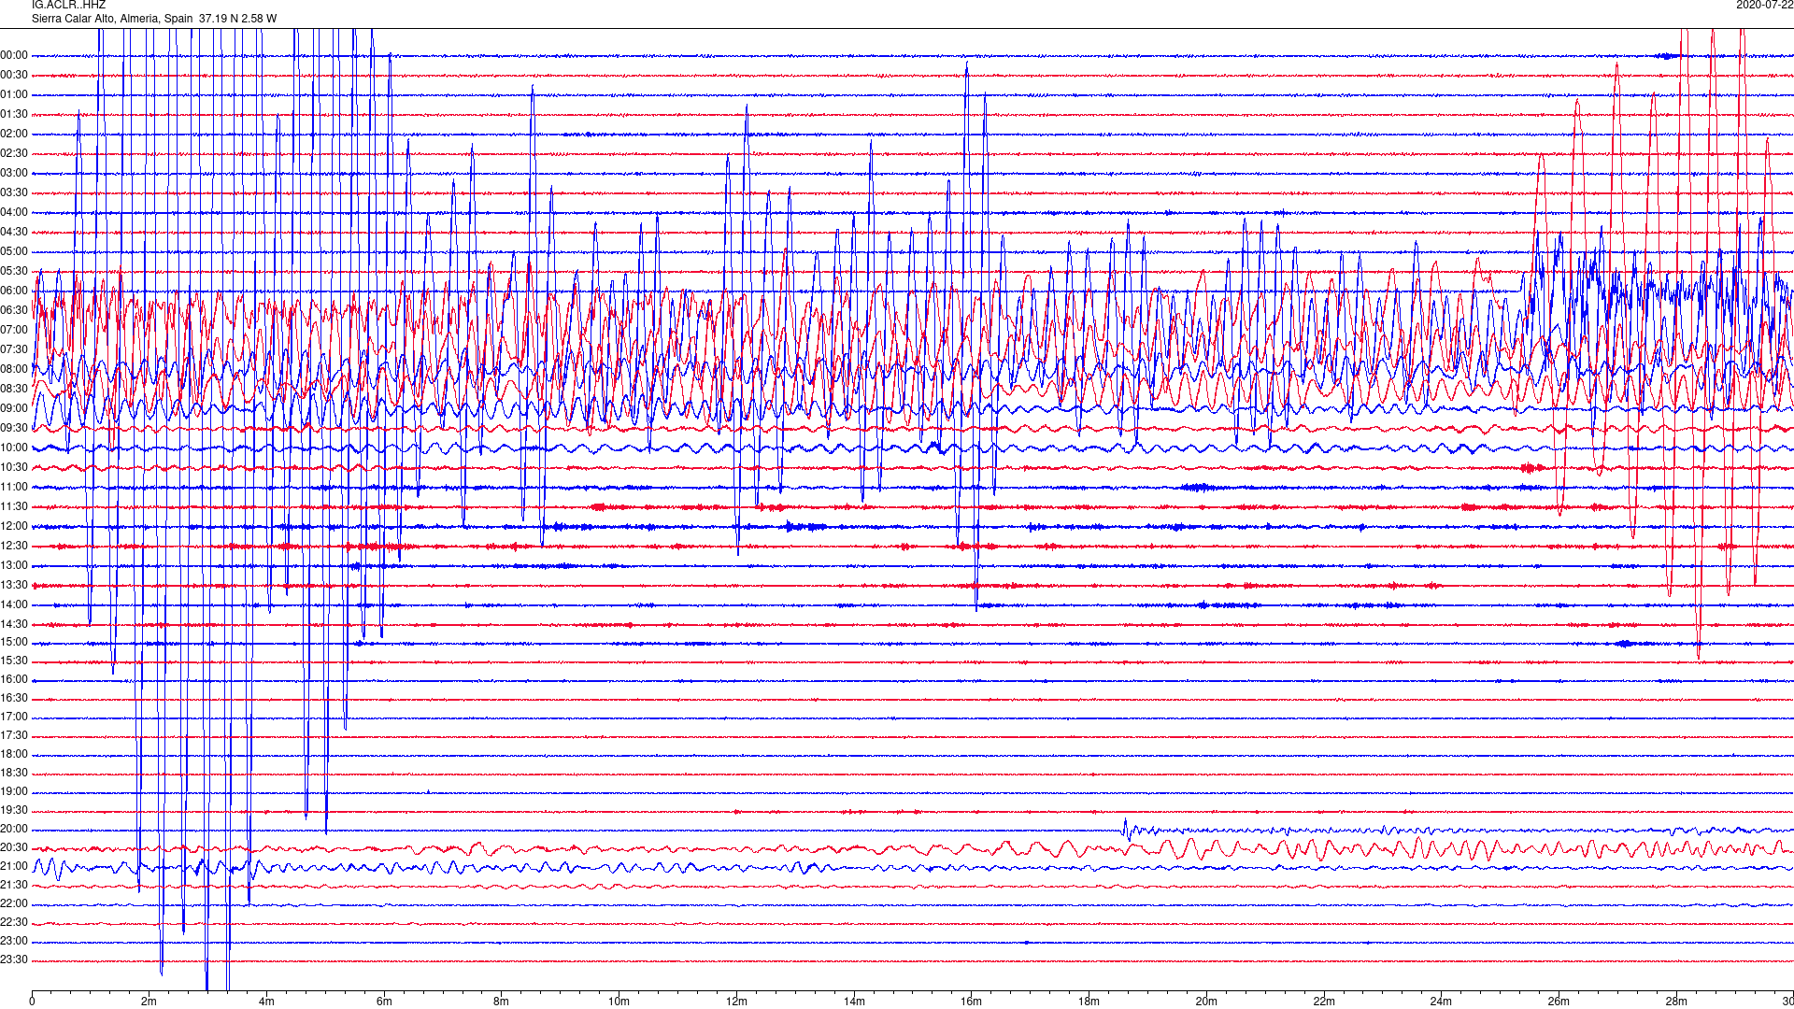This screenshot has height=1009, width=1794.
Task: Click the 4m tick on time axis
Action: pyautogui.click(x=266, y=1002)
